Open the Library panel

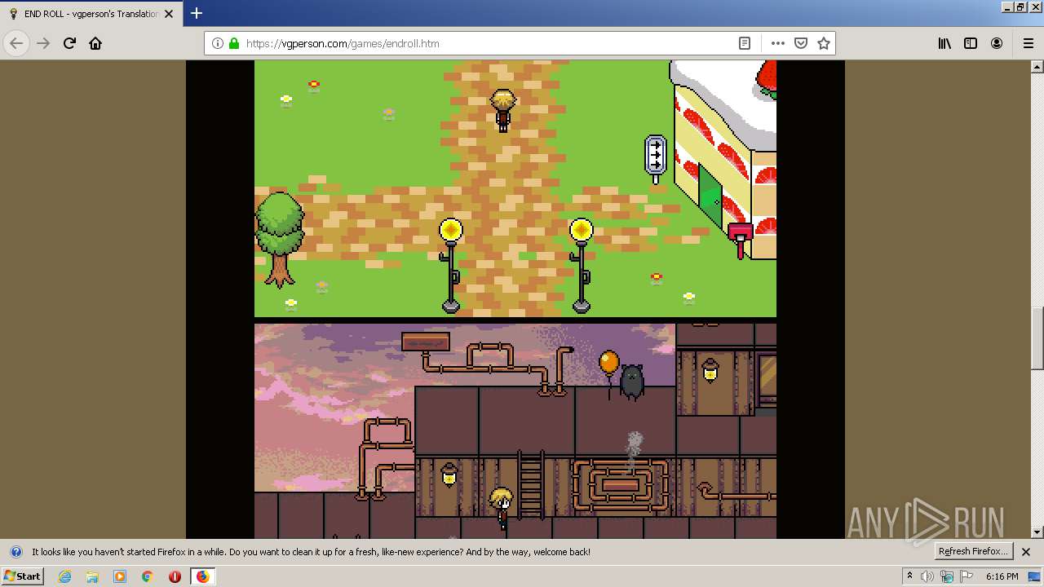pyautogui.click(x=944, y=43)
